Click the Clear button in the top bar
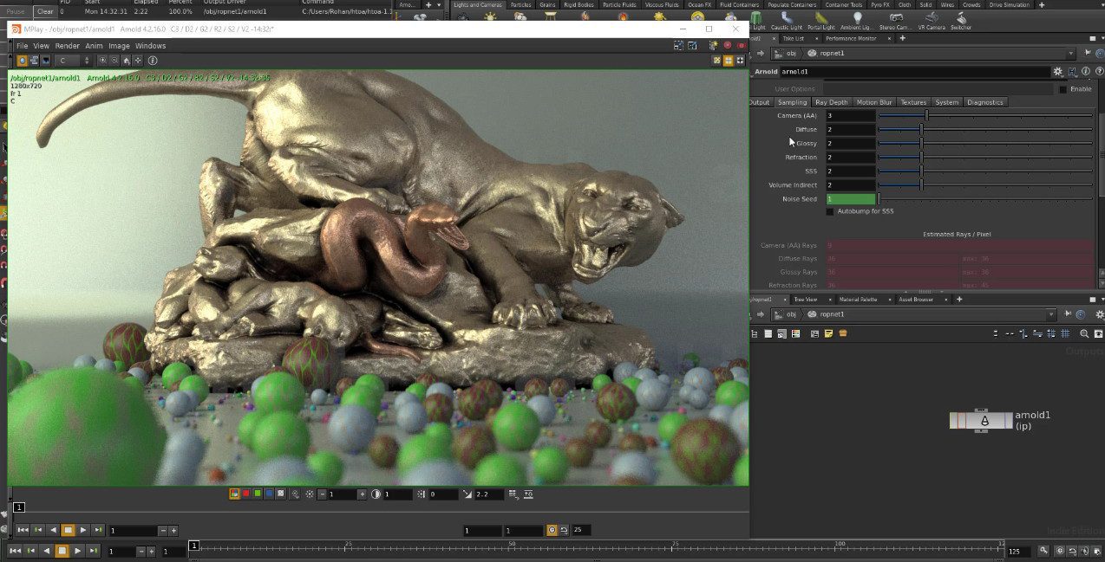The height and width of the screenshot is (562, 1105). (x=44, y=11)
